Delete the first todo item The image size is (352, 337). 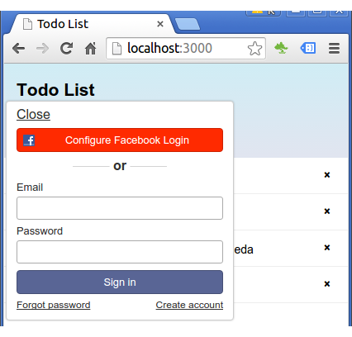point(327,175)
